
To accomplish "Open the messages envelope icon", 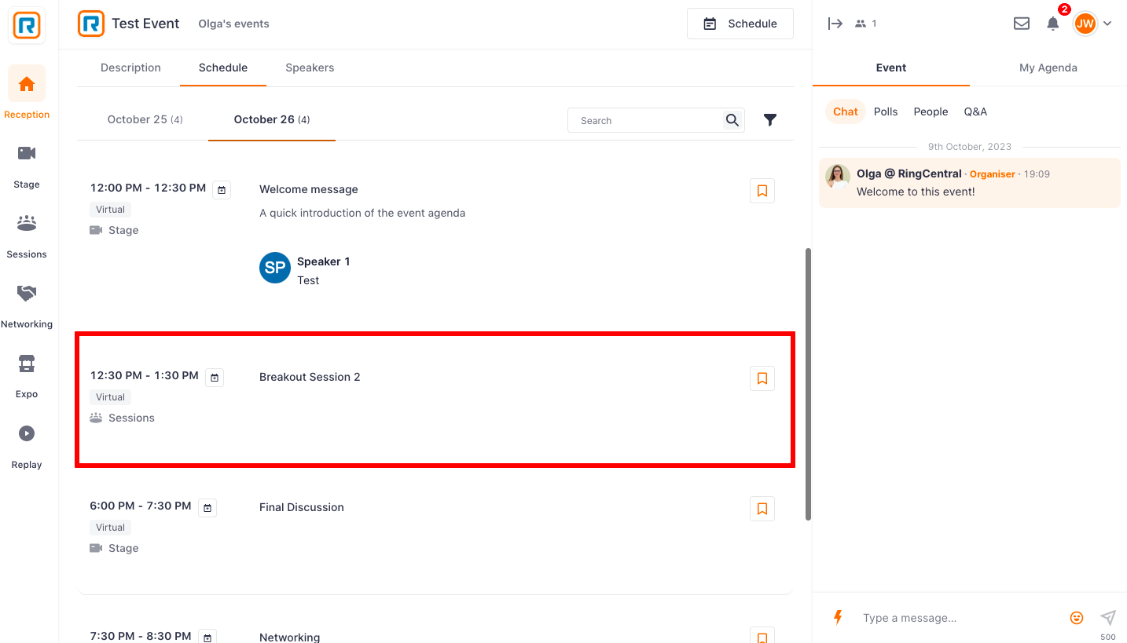I will click(1022, 24).
